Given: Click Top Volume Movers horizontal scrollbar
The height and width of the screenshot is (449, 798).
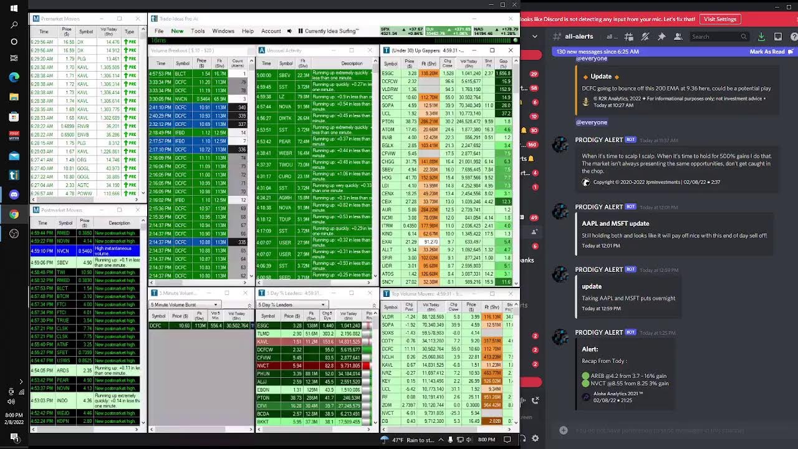Looking at the screenshot, I should 446,429.
